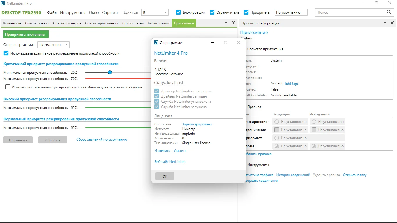The height and width of the screenshot is (223, 397).
Task: Open the Инструменты menu
Action: (73, 12)
